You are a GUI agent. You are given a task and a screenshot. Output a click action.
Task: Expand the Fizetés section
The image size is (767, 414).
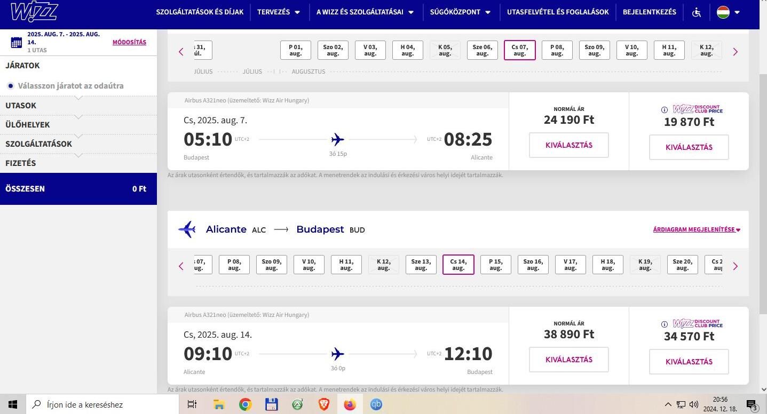(x=78, y=163)
